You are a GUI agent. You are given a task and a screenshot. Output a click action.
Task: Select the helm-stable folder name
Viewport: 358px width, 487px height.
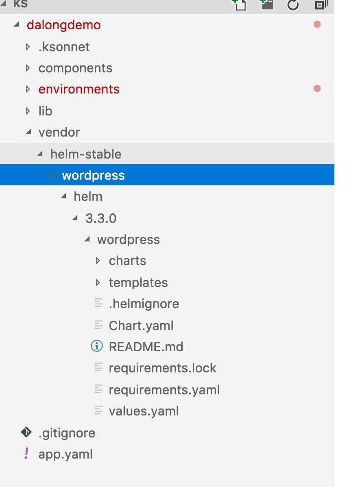coord(86,154)
